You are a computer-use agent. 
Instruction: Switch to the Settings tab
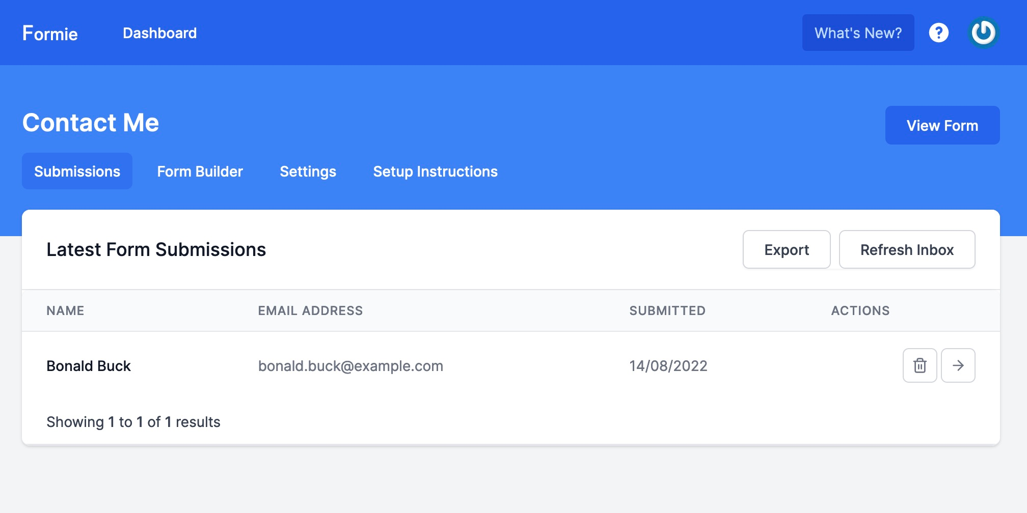click(x=308, y=171)
